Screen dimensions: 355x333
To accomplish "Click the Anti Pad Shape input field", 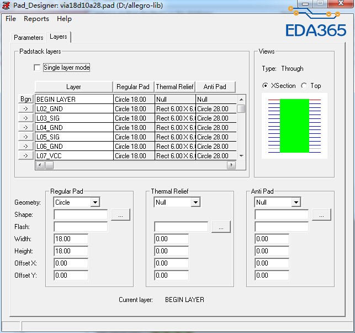I will (x=282, y=215).
